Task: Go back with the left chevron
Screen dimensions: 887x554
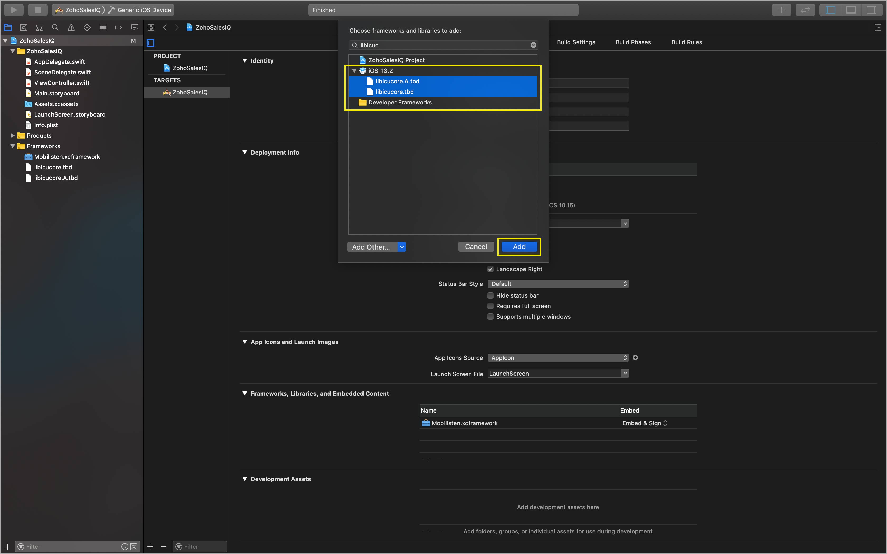Action: (165, 27)
